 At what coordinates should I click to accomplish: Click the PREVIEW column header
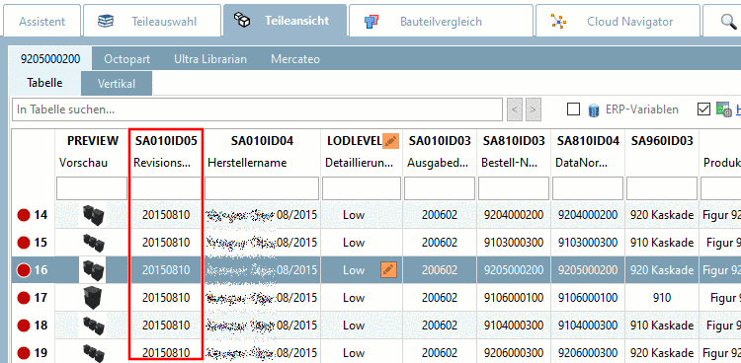pyautogui.click(x=93, y=141)
